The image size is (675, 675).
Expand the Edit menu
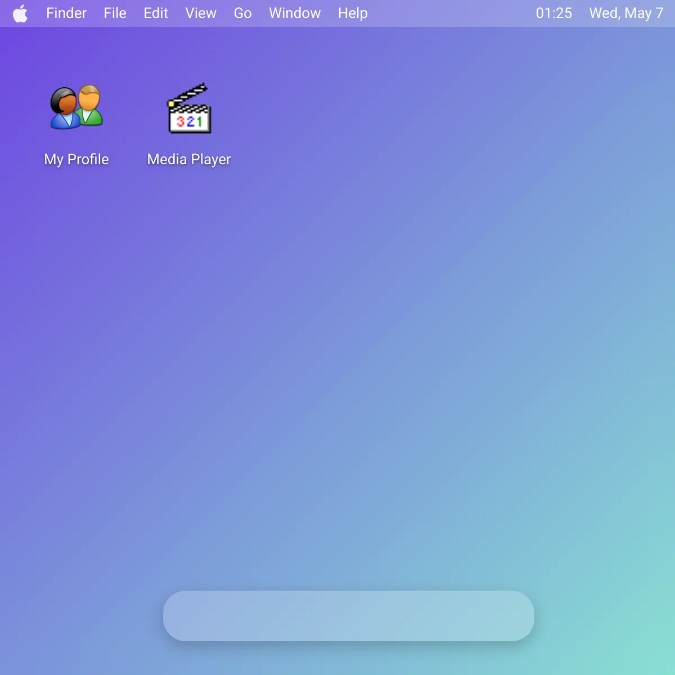pyautogui.click(x=156, y=13)
